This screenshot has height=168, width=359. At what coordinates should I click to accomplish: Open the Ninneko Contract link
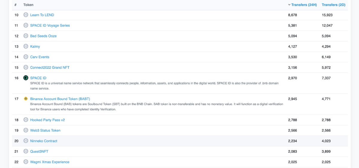tap(44, 141)
